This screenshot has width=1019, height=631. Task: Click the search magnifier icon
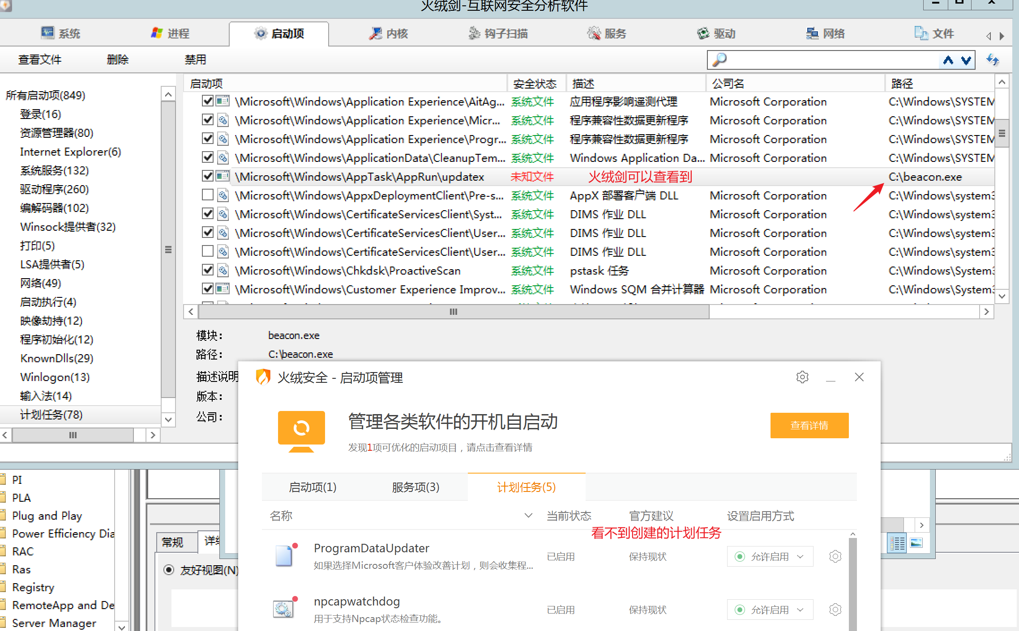(719, 60)
